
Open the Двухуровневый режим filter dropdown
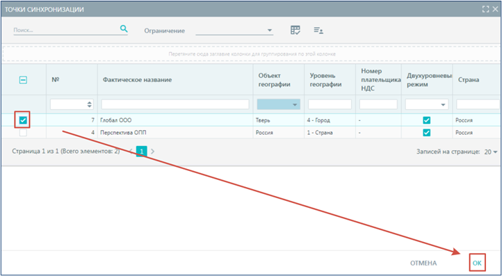427,104
